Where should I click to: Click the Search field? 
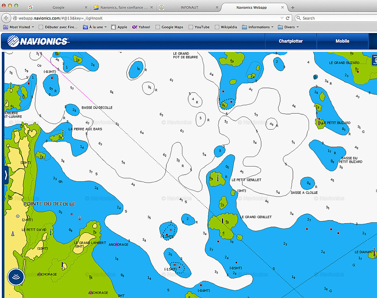click(337, 18)
